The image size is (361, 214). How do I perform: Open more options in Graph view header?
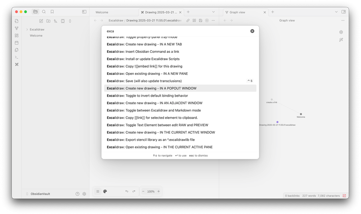click(343, 20)
